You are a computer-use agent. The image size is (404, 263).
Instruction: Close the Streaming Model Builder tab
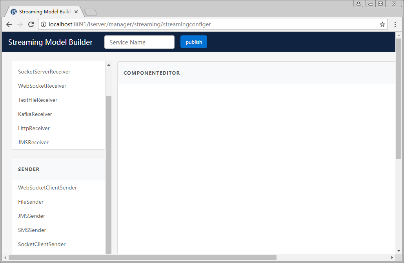tap(76, 12)
